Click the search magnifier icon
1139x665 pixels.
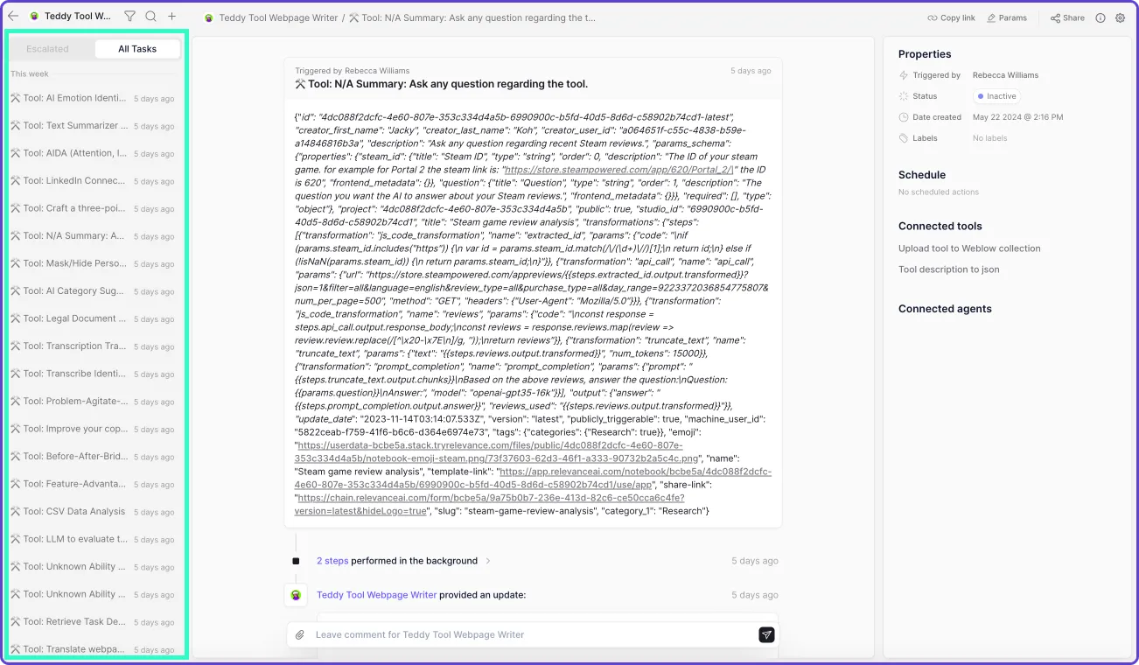(x=150, y=16)
